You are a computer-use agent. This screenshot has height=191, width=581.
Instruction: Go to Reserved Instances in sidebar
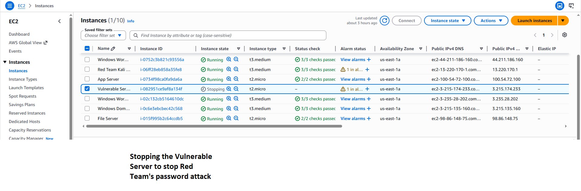point(27,113)
